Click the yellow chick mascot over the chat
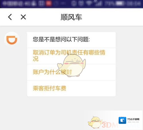The width and height of the screenshot is (143, 130). [x=71, y=65]
